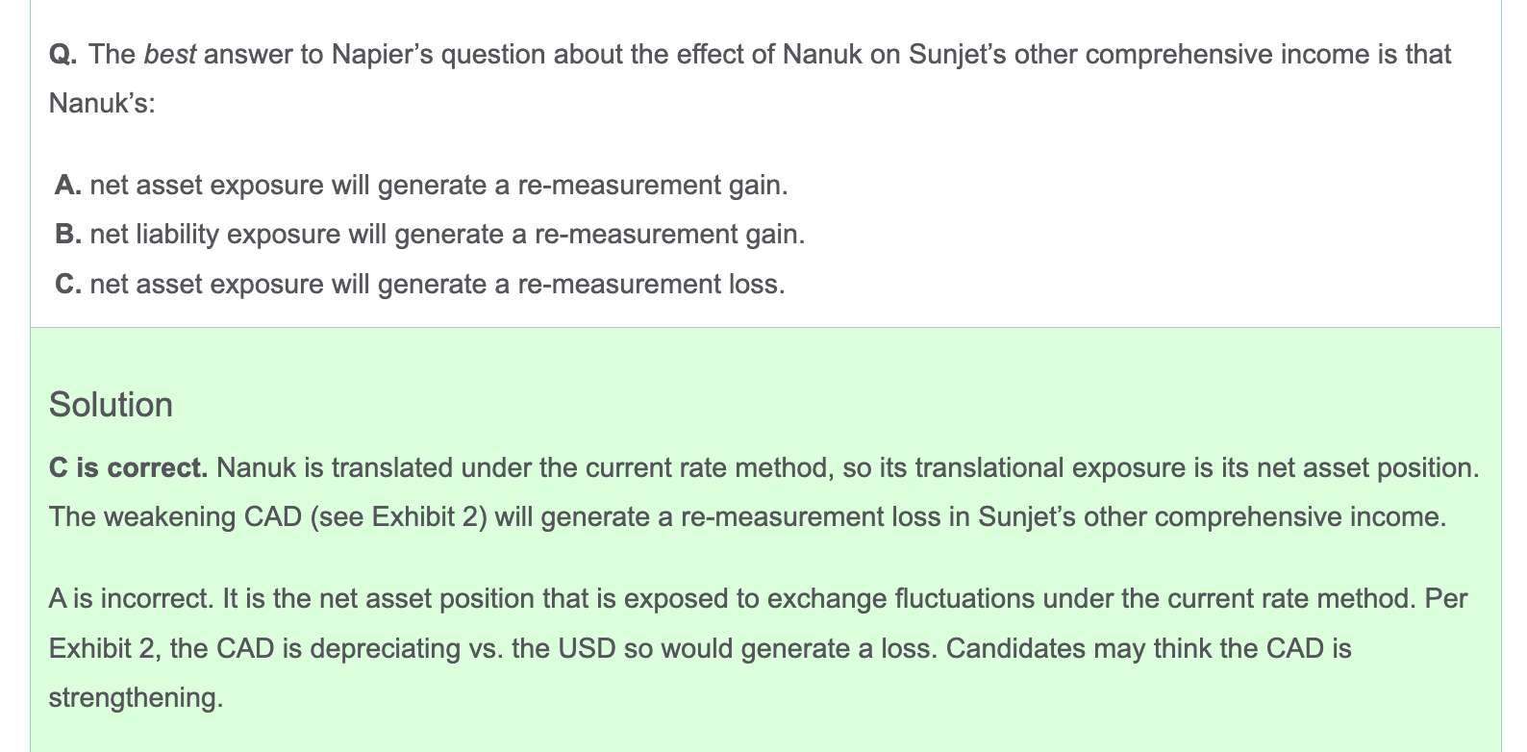Click the bold letter A option marker
This screenshot has height=752, width=1527.
click(x=68, y=185)
